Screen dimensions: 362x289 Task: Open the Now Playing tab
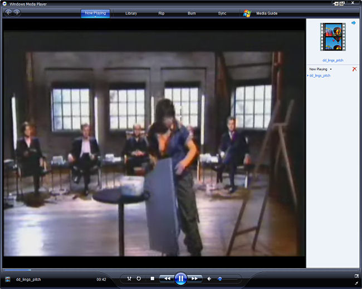click(x=95, y=13)
